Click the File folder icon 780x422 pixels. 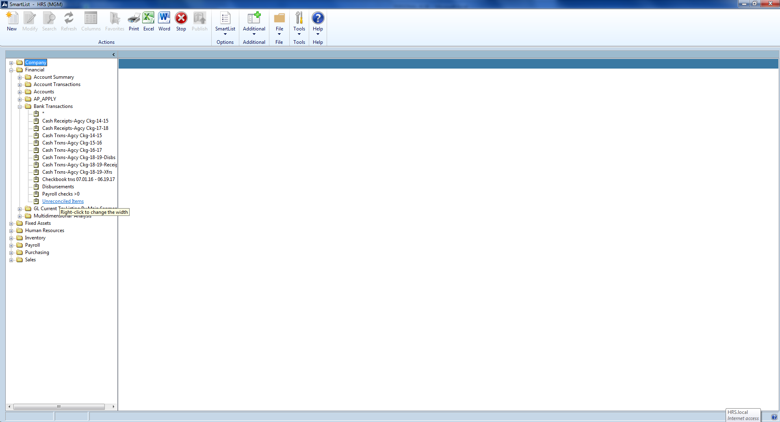tap(279, 18)
